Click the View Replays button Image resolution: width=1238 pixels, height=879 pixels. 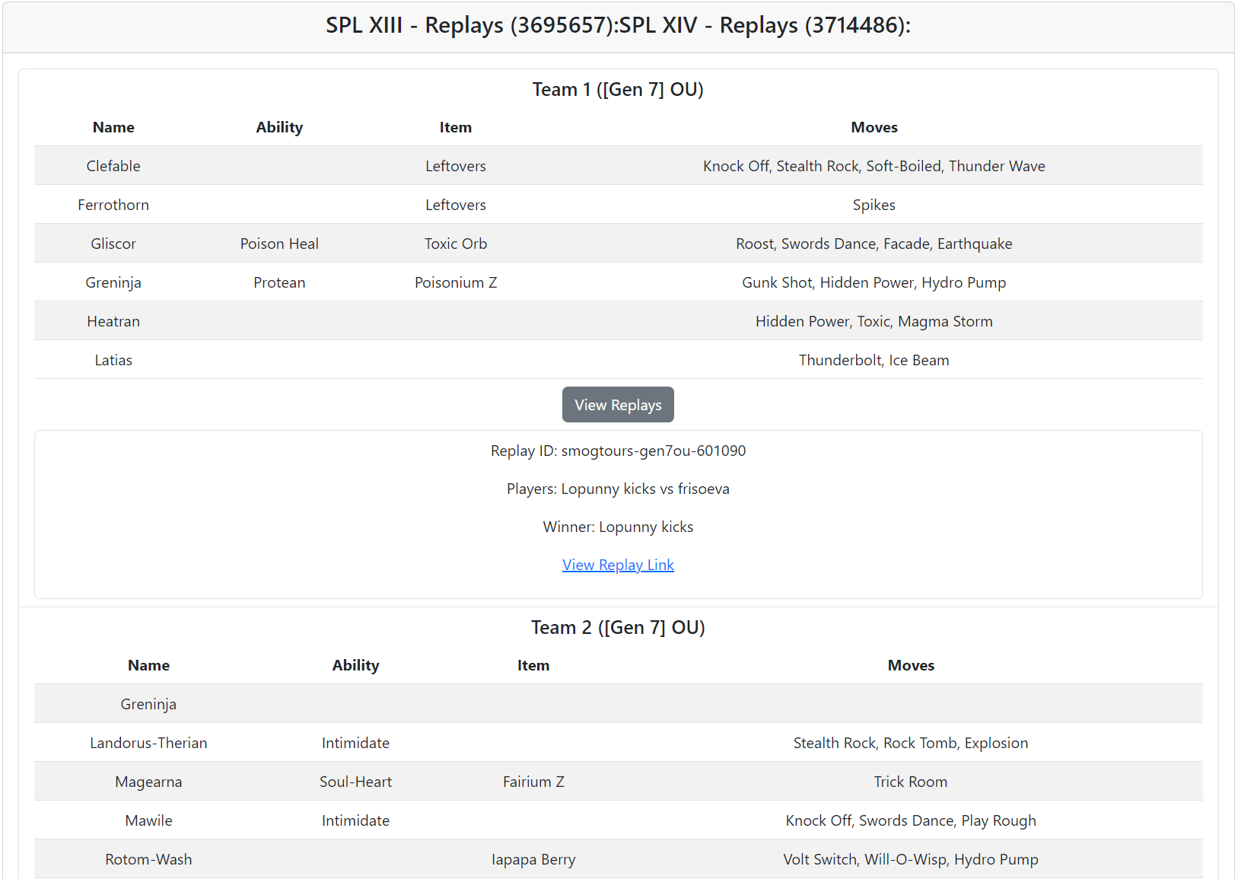tap(618, 405)
